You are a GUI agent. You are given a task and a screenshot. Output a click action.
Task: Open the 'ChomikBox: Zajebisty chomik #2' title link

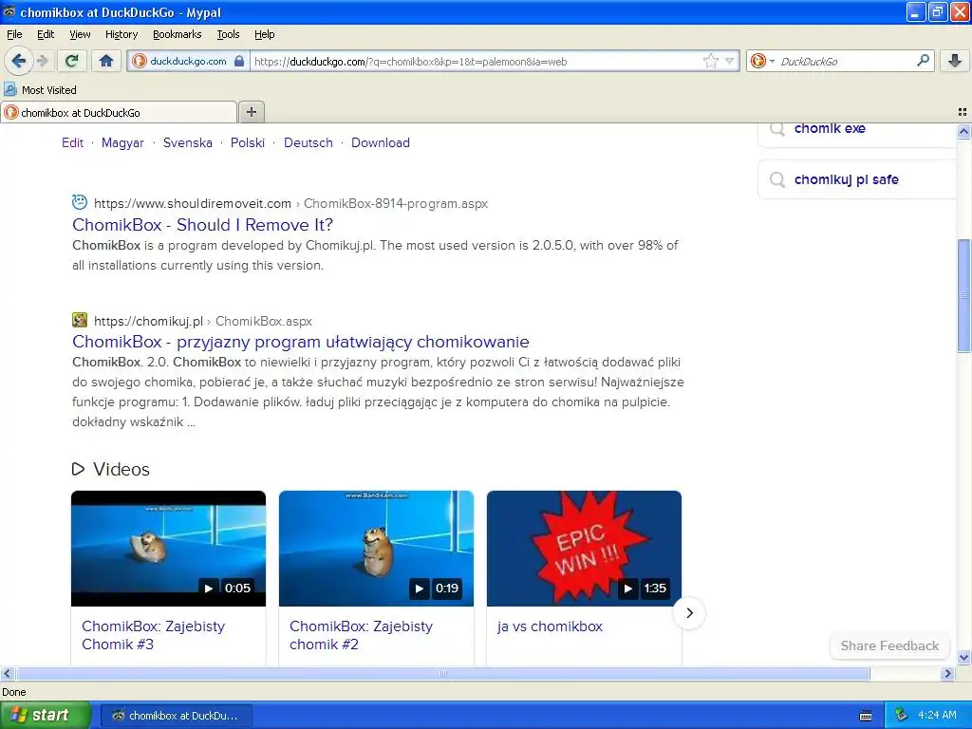click(x=361, y=635)
